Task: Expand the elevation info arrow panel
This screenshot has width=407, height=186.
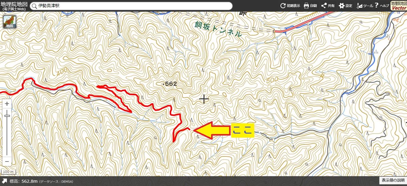Action: [4, 181]
